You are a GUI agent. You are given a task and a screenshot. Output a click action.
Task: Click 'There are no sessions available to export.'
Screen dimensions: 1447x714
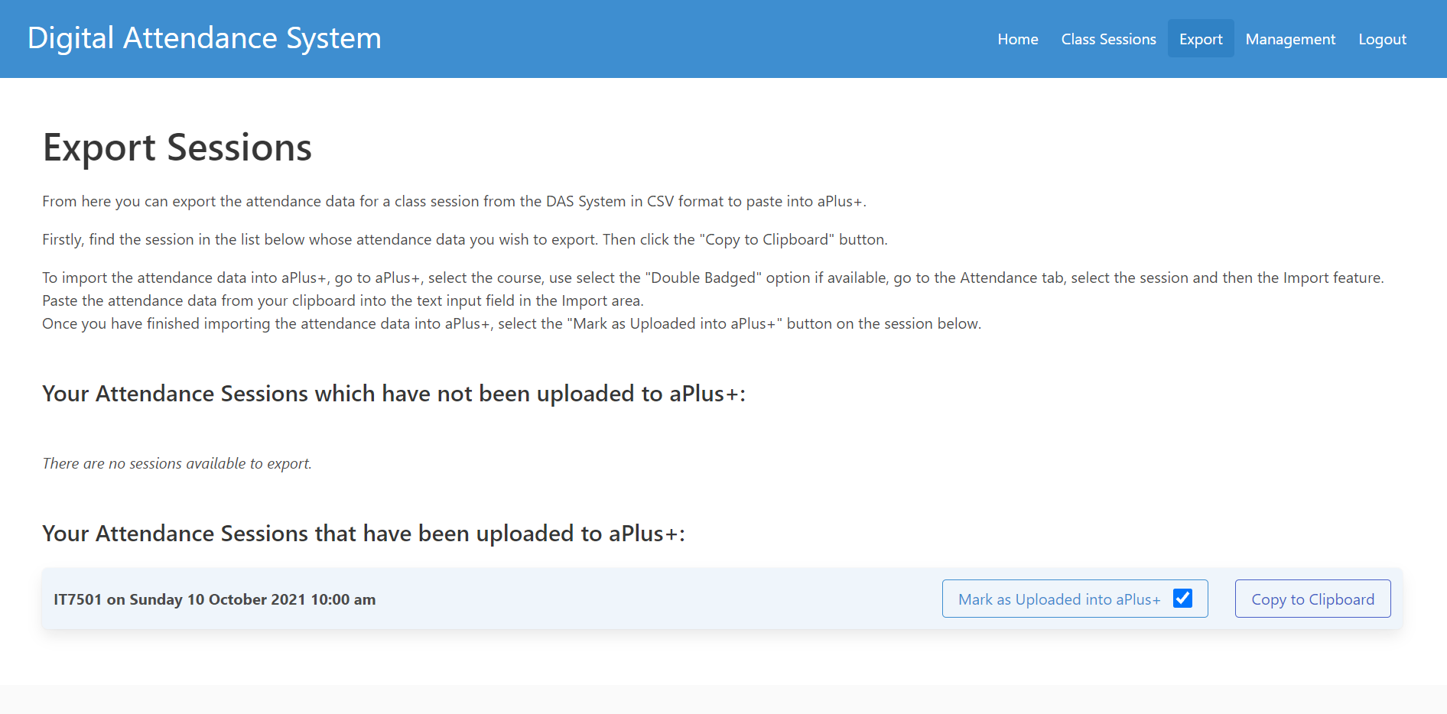(x=177, y=463)
